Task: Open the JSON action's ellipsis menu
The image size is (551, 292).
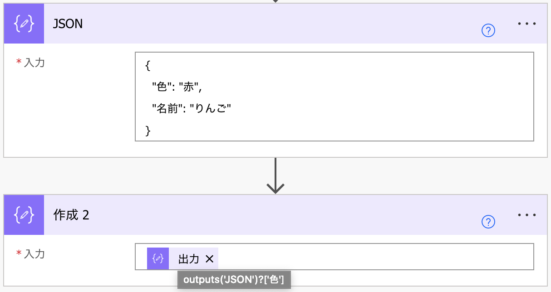Action: click(x=527, y=23)
